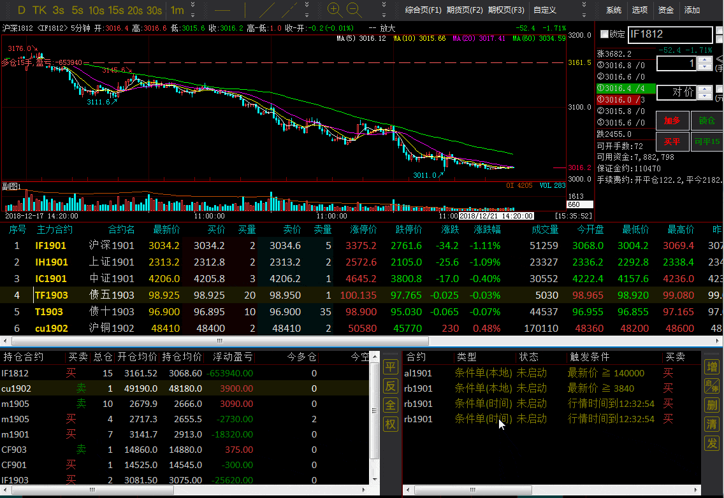This screenshot has height=498, width=724.
Task: Click the 平 close-position icon button
Action: pyautogui.click(x=391, y=367)
